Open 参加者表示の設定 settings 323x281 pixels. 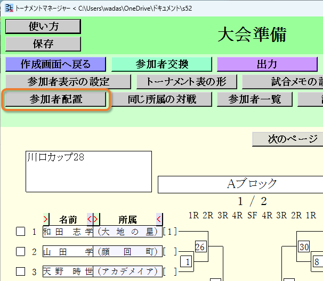tap(68, 82)
